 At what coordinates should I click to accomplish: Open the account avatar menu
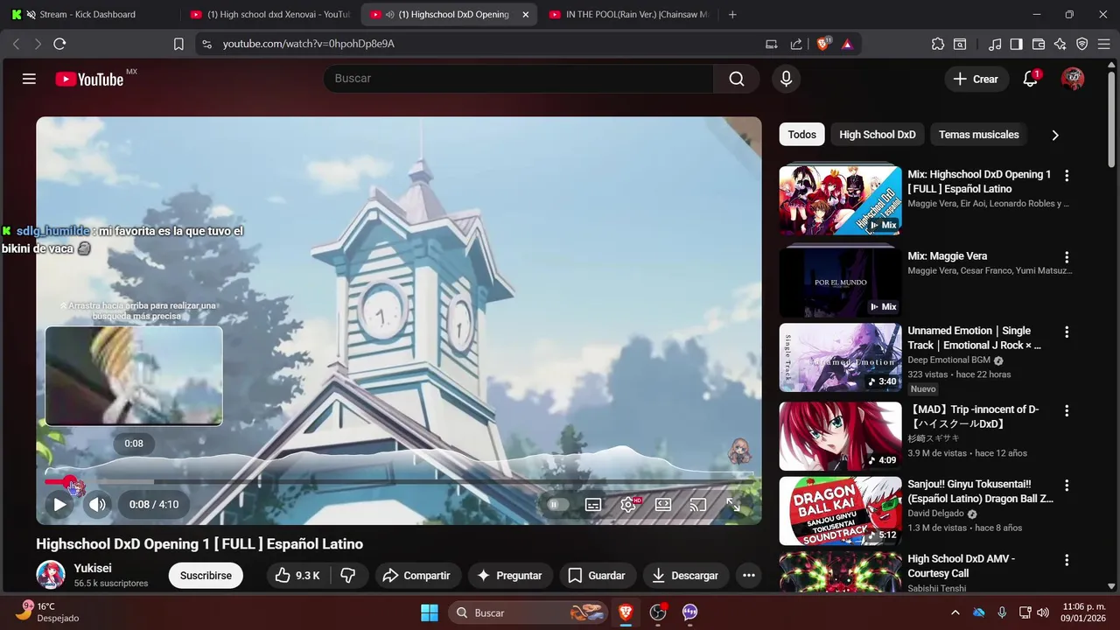click(x=1072, y=79)
